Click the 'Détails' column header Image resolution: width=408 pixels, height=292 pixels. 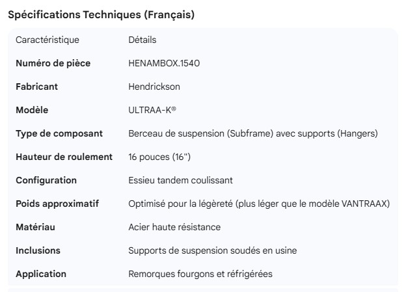tap(143, 40)
